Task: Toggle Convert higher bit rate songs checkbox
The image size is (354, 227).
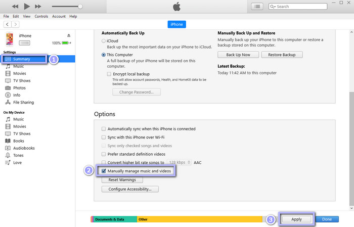Action: click(x=104, y=162)
